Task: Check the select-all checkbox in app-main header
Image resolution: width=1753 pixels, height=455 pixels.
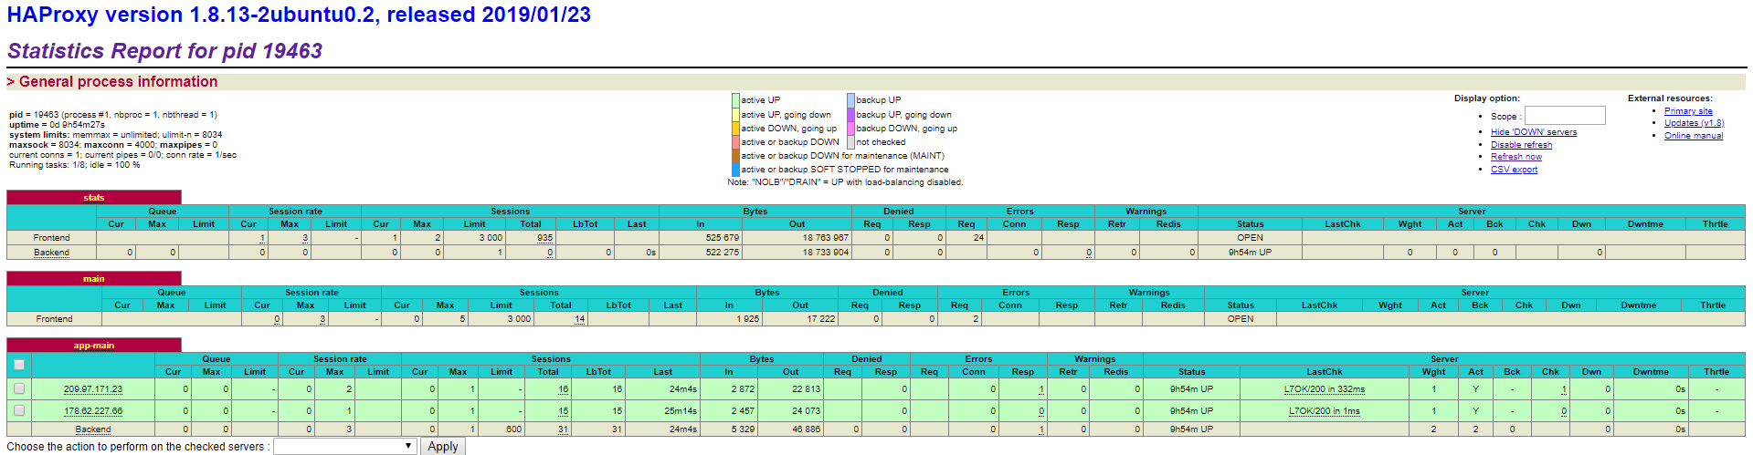Action: pos(19,365)
